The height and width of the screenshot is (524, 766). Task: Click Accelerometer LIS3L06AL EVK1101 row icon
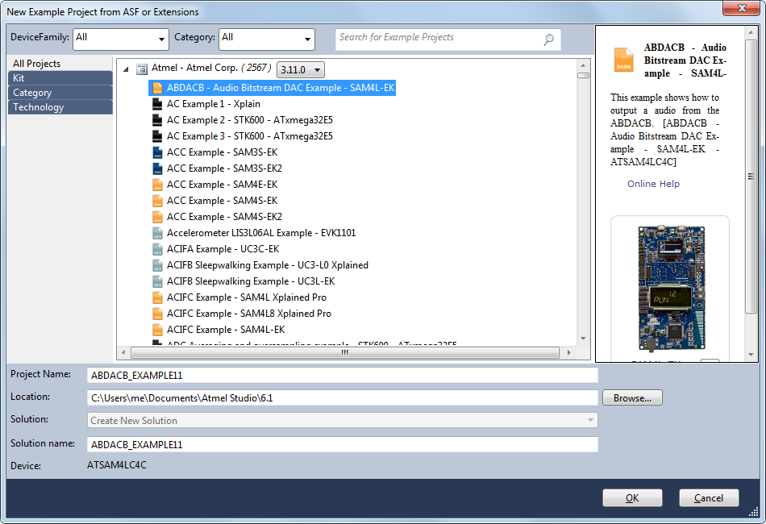pyautogui.click(x=157, y=233)
